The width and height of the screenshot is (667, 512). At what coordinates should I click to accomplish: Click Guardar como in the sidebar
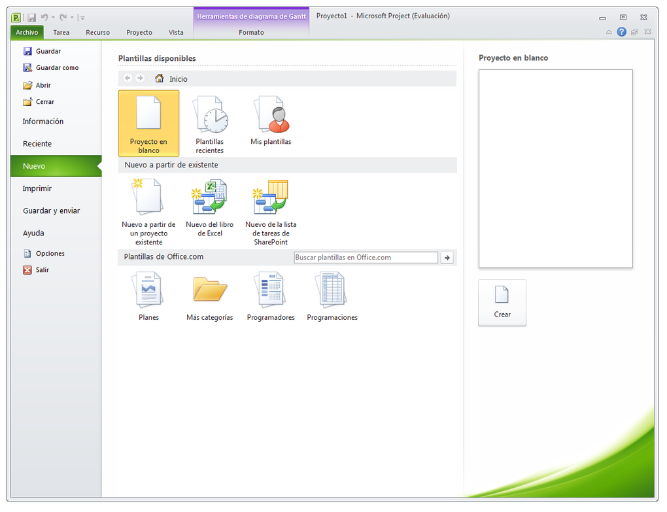(50, 67)
